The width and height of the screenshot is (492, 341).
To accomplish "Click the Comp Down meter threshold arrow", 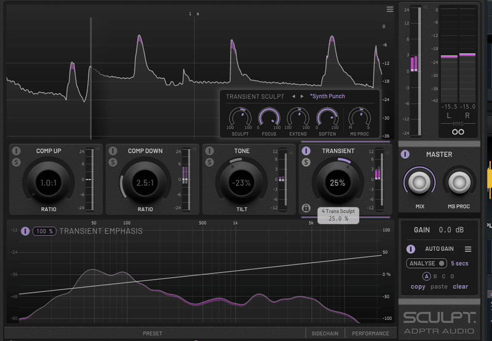I will [194, 149].
